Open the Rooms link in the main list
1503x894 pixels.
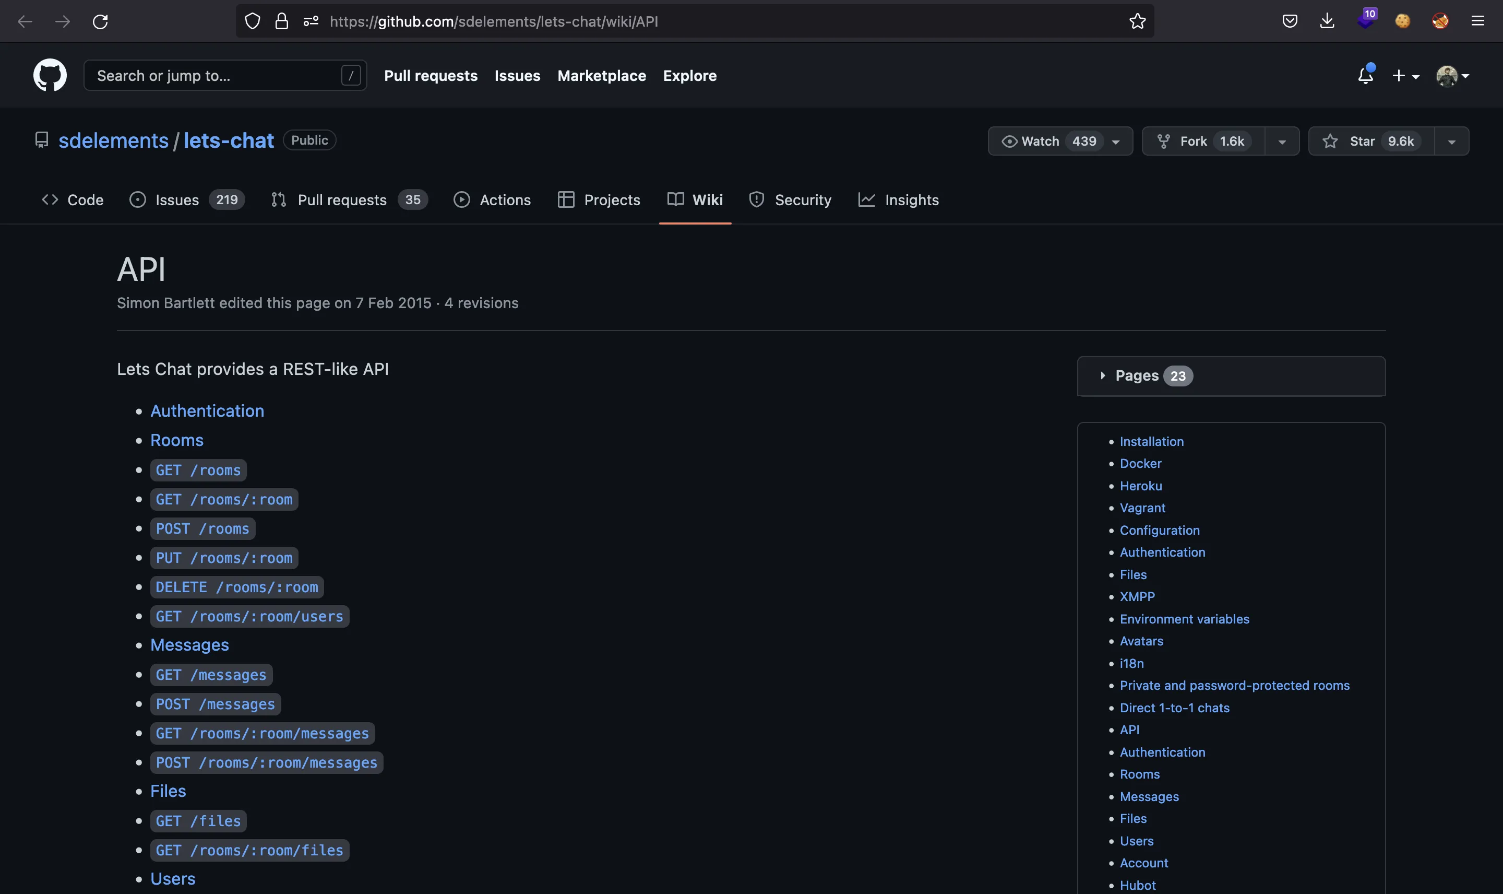coord(177,440)
